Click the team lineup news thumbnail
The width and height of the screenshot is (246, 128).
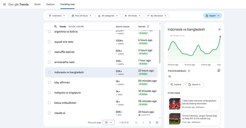point(175,119)
